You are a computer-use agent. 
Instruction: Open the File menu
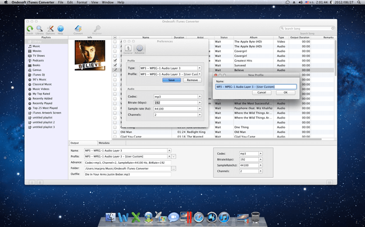pyautogui.click(x=61, y=2)
